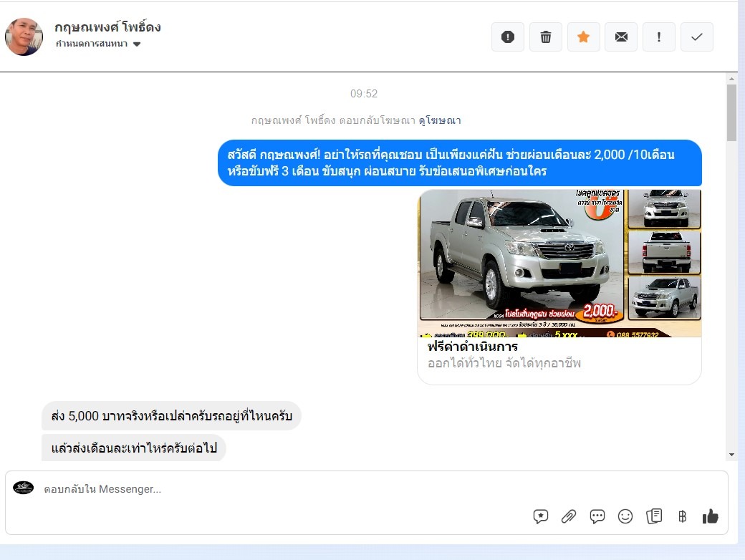This screenshot has width=745, height=560.
Task: Click the baht payment request icon
Action: [x=682, y=516]
